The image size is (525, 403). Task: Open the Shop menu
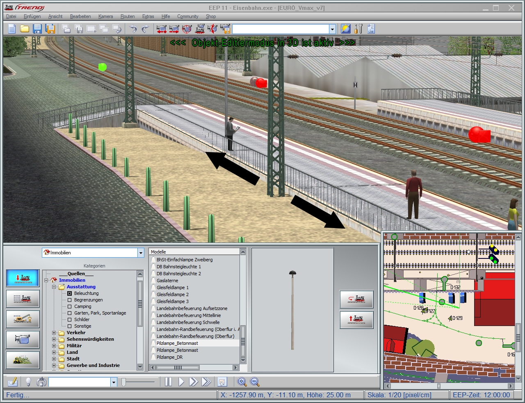click(211, 16)
